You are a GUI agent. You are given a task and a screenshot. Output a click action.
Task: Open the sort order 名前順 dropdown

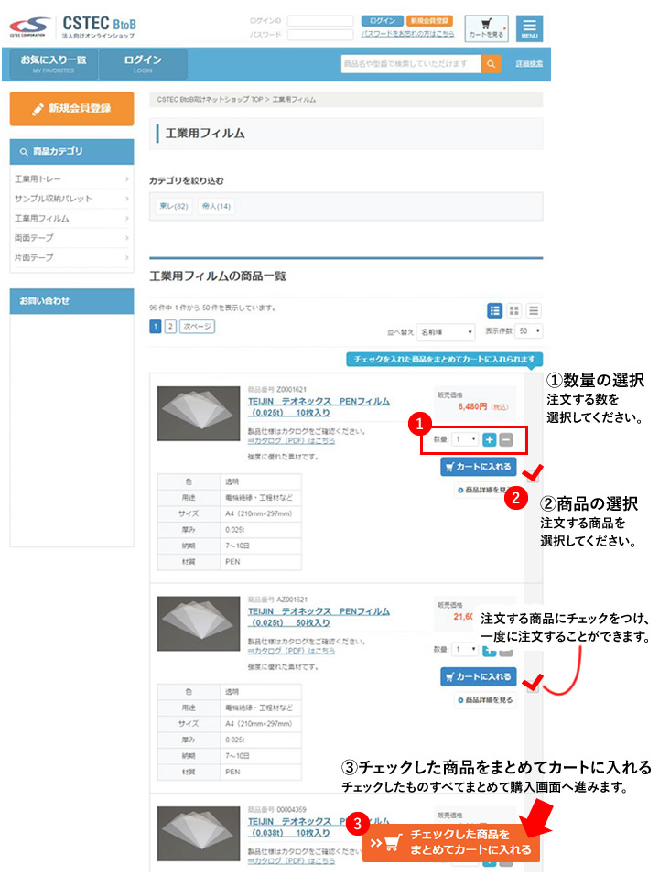click(446, 331)
